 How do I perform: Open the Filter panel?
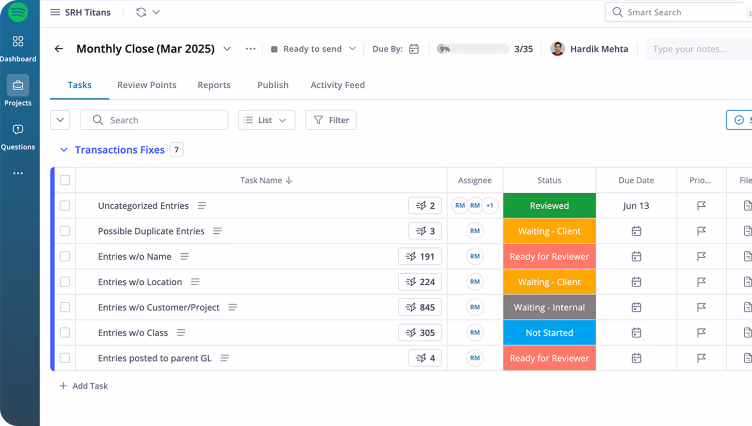(x=331, y=120)
